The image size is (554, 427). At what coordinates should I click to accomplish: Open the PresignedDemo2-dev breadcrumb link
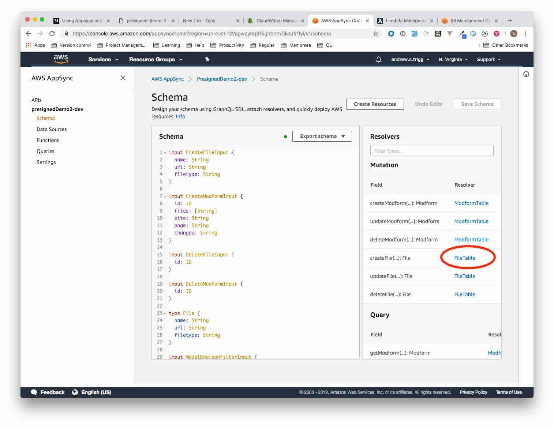point(222,79)
